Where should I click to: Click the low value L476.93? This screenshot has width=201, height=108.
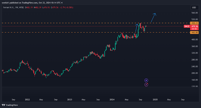pos(46,8)
